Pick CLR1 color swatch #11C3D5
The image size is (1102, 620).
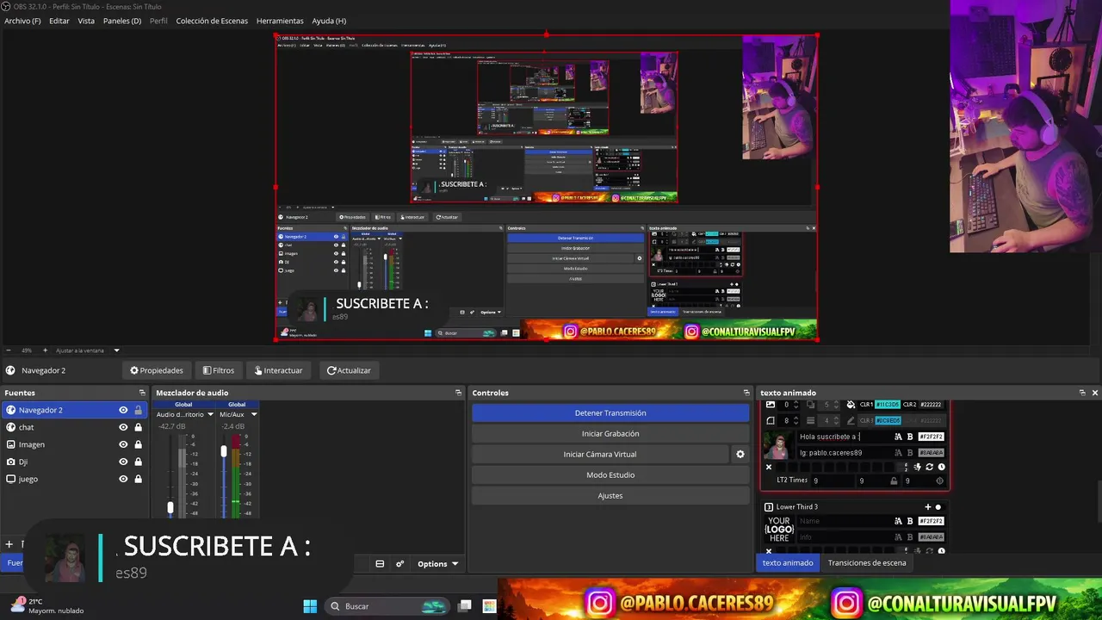point(888,405)
